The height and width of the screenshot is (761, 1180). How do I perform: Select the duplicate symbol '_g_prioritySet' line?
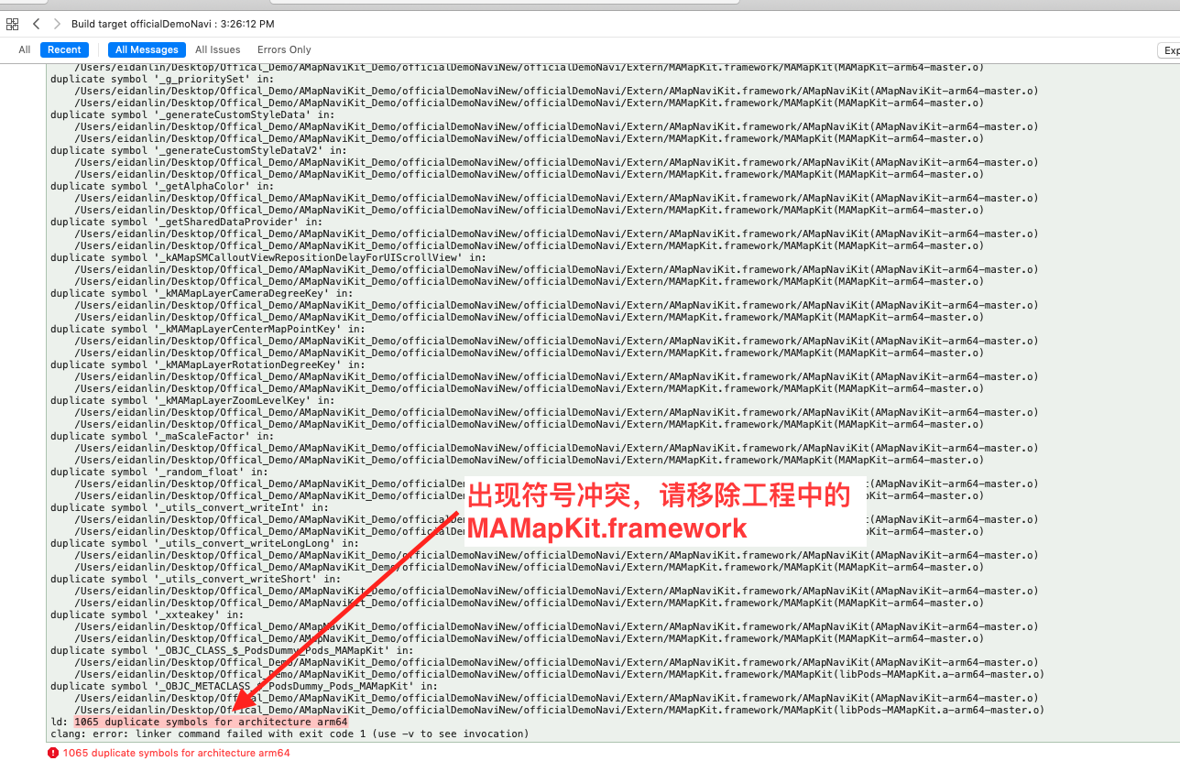coord(162,79)
